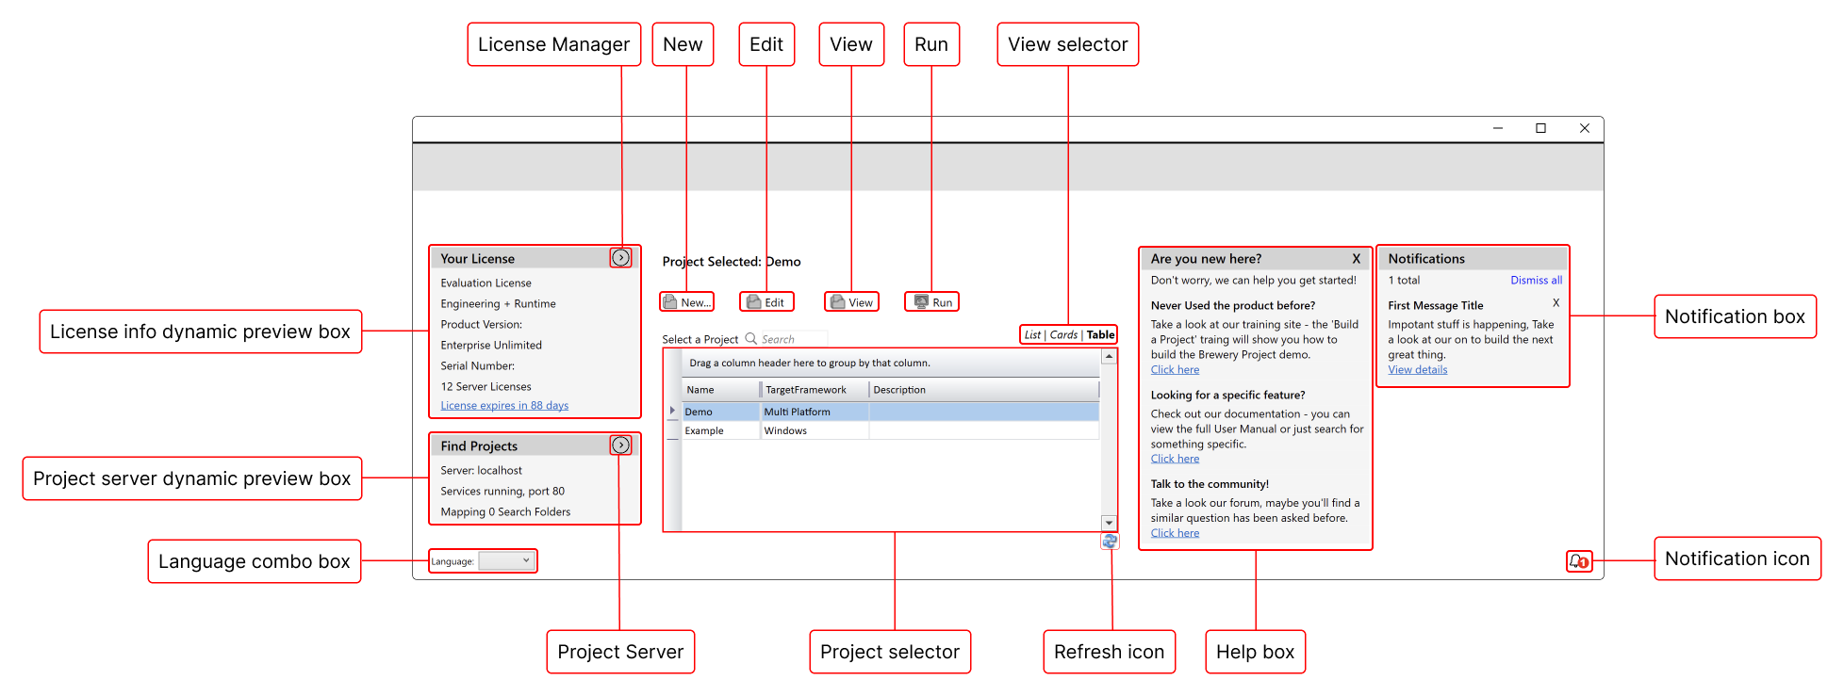The image size is (1844, 696).
Task: Click the table's scroll down arrow
Action: click(1109, 523)
